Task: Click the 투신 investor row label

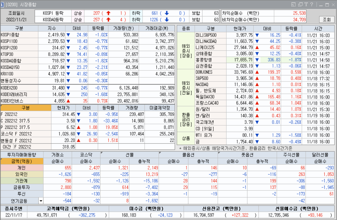Action: (22, 194)
